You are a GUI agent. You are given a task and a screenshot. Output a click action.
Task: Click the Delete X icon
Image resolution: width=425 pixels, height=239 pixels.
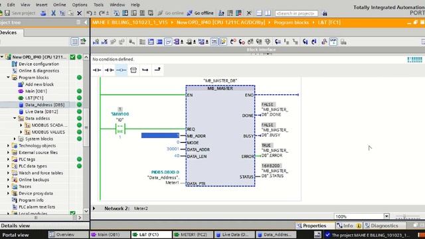[80, 13]
